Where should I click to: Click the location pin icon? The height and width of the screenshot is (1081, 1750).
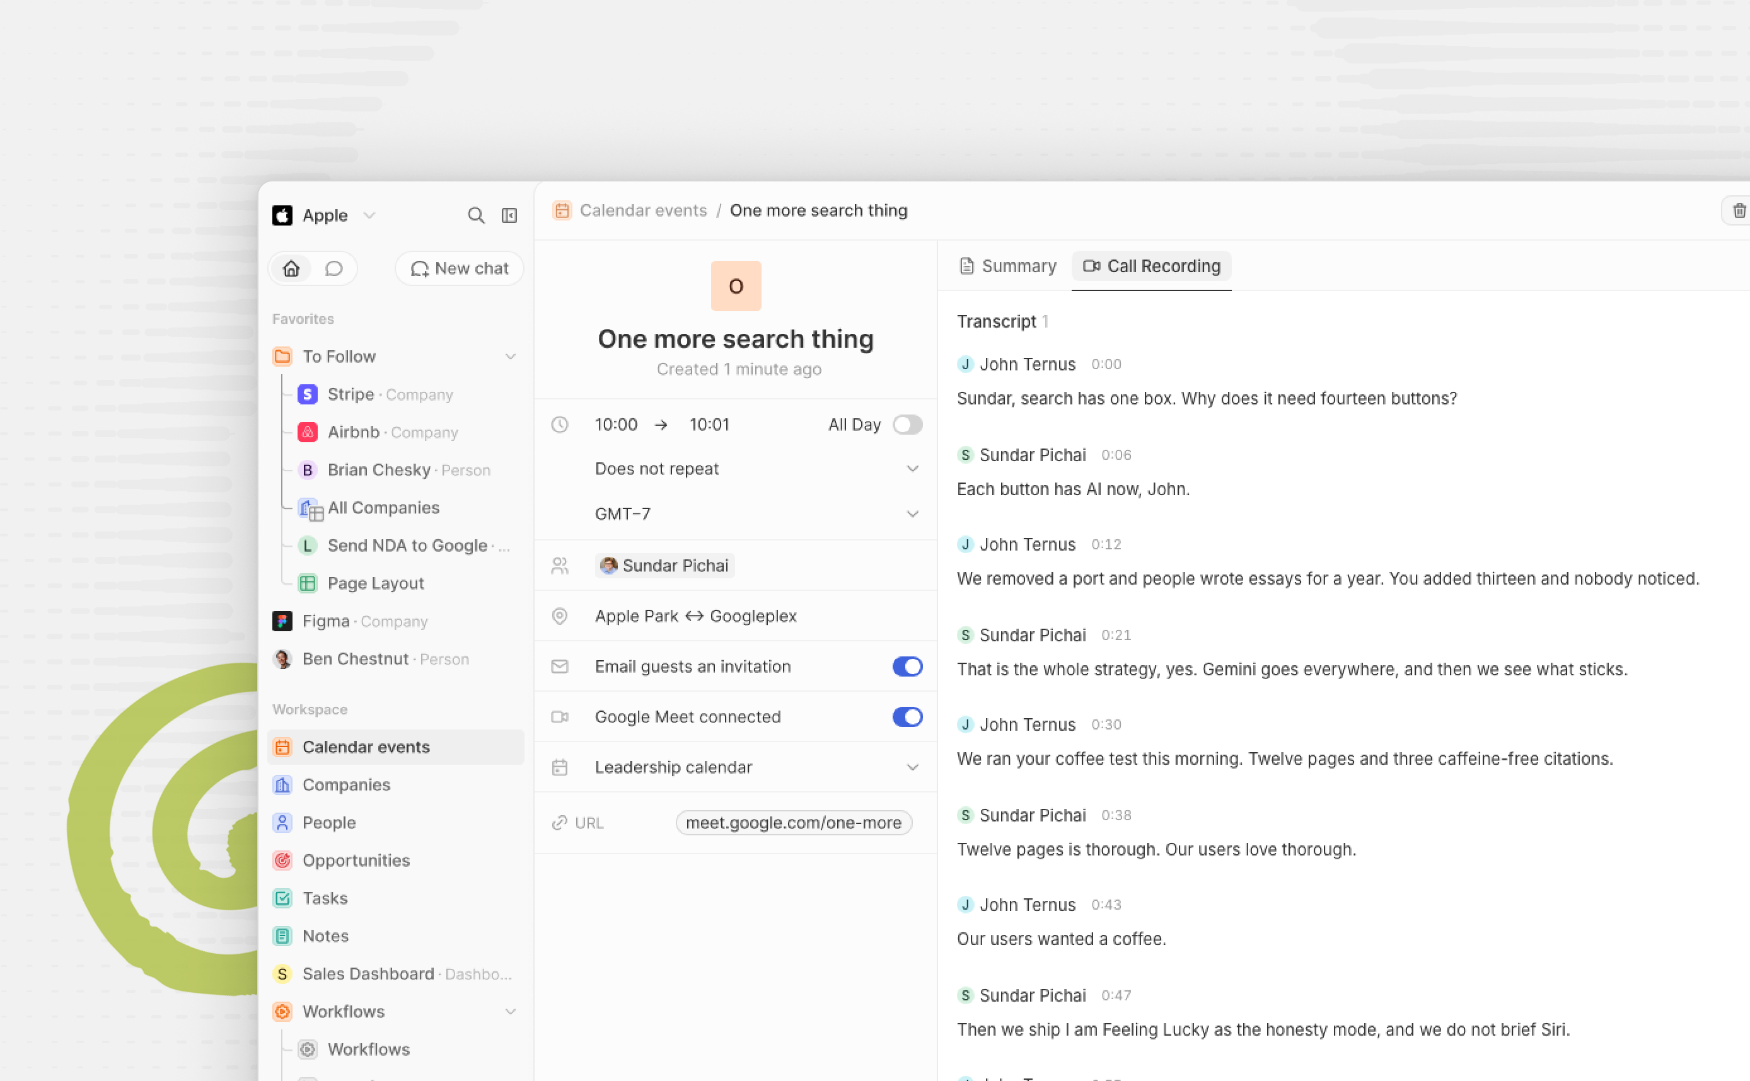point(560,615)
